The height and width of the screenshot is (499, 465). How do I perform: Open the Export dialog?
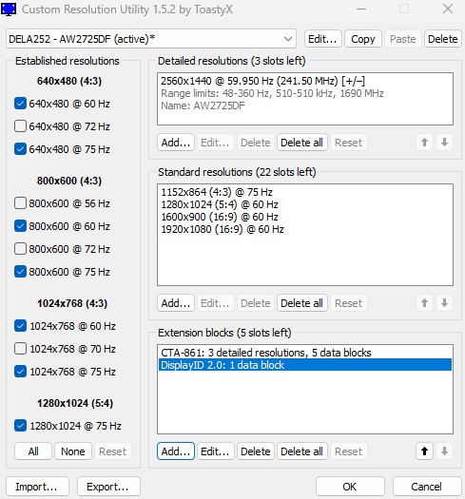108,487
